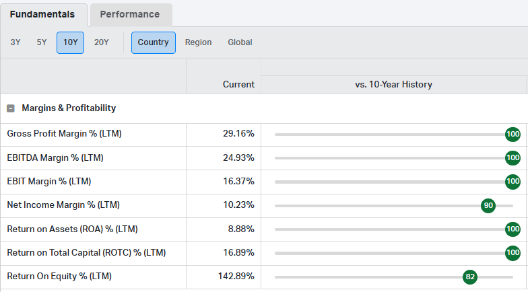Click the Current column header

tap(238, 85)
